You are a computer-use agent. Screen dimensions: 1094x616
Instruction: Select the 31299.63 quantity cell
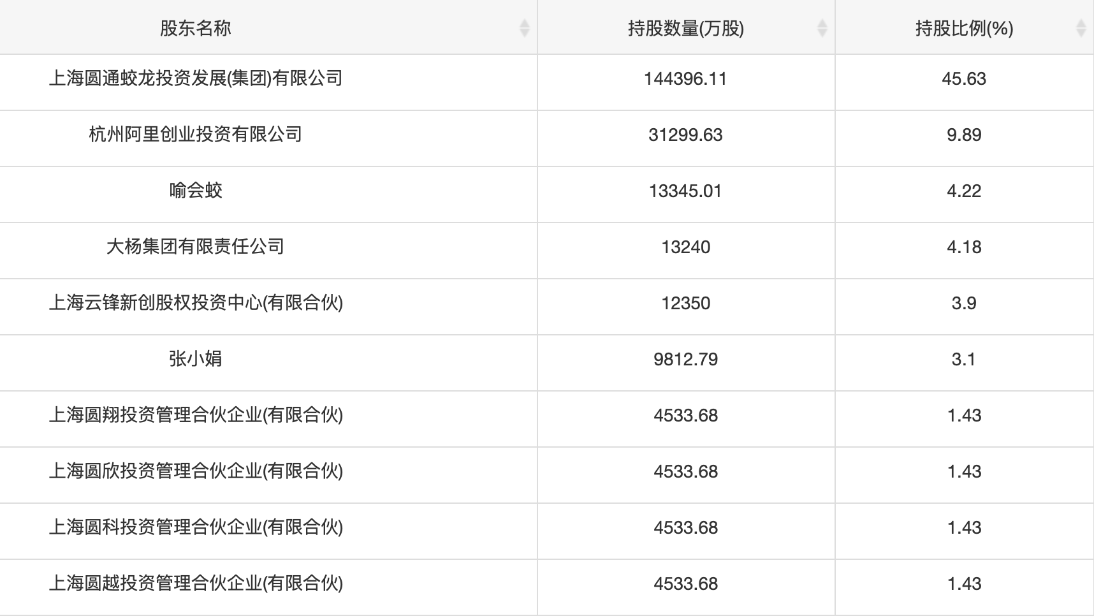tap(685, 135)
